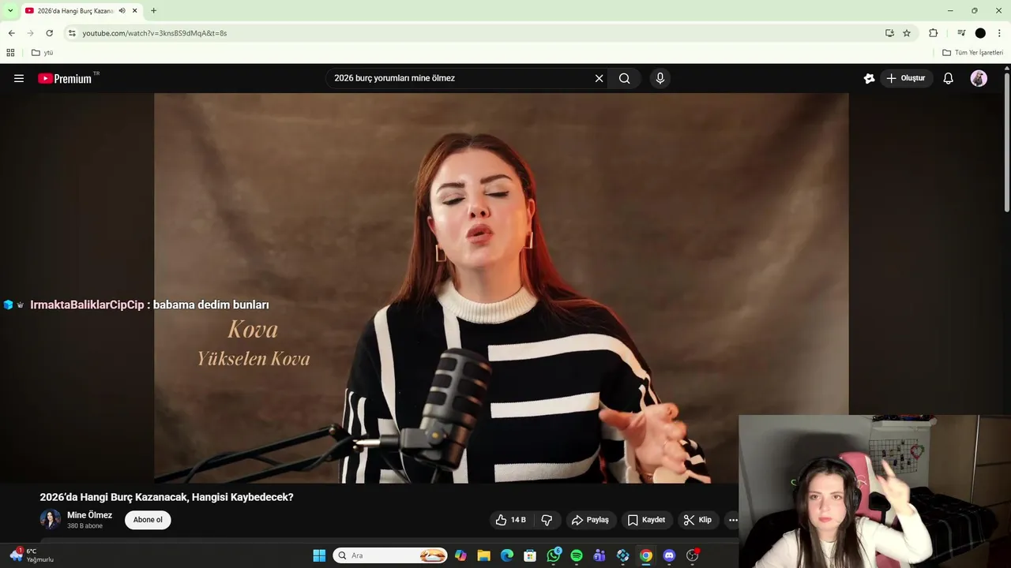Viewport: 1011px width, 568px height.
Task: Launch Microsoft Edge from taskbar
Action: coord(507,555)
